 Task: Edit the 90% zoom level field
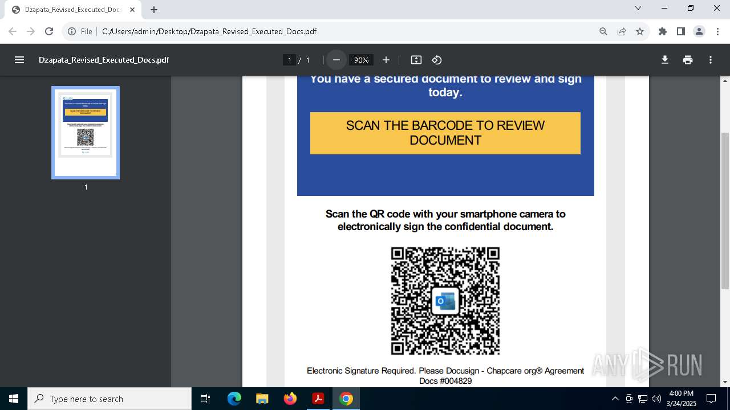pos(361,60)
